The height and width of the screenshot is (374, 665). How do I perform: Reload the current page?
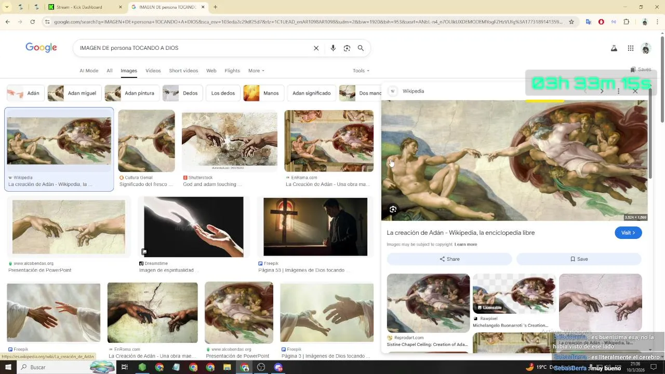click(x=32, y=22)
